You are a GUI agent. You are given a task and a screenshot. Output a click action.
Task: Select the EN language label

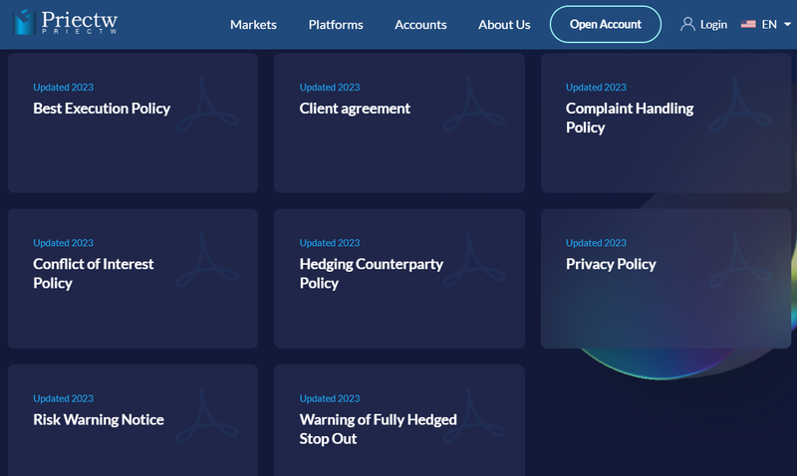pyautogui.click(x=768, y=24)
